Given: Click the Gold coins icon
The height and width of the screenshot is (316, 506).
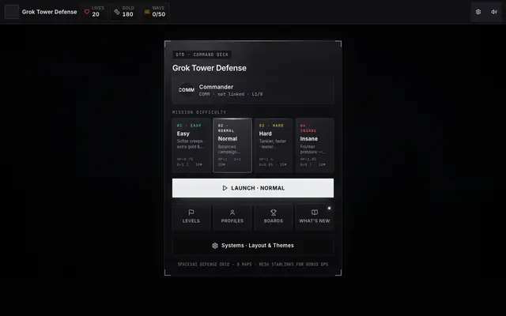Looking at the screenshot, I should pyautogui.click(x=117, y=12).
